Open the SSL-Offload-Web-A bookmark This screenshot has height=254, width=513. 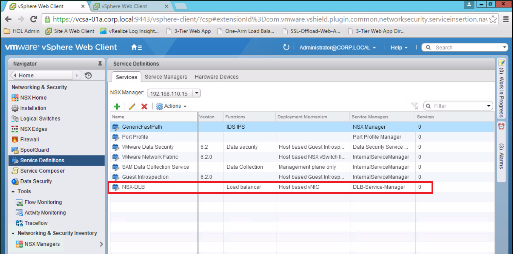coord(311,31)
